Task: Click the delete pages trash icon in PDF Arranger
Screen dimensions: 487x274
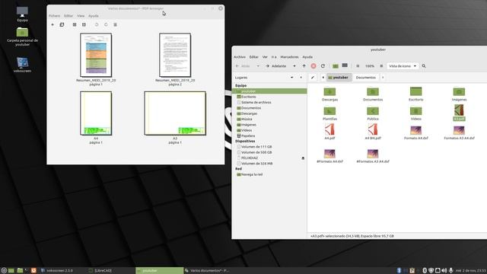Action: [x=115, y=24]
